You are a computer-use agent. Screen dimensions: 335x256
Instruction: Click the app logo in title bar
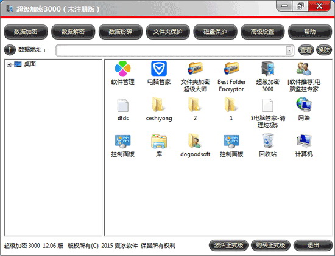click(x=10, y=9)
